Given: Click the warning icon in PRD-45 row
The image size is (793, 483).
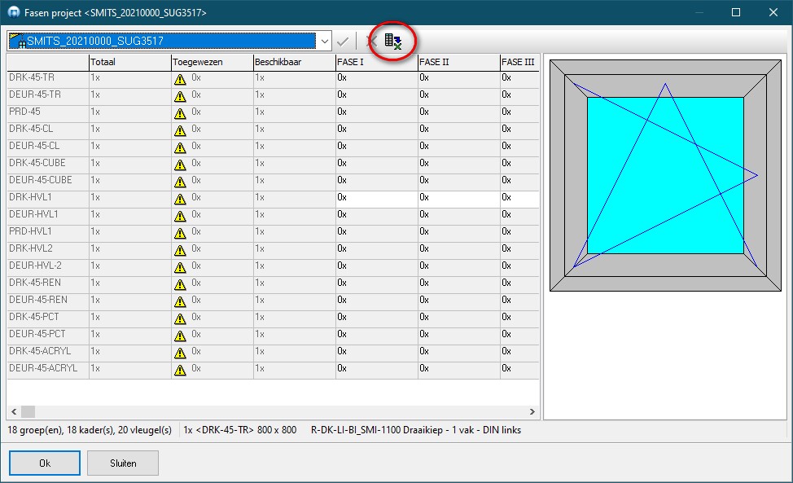Looking at the screenshot, I should 180,114.
